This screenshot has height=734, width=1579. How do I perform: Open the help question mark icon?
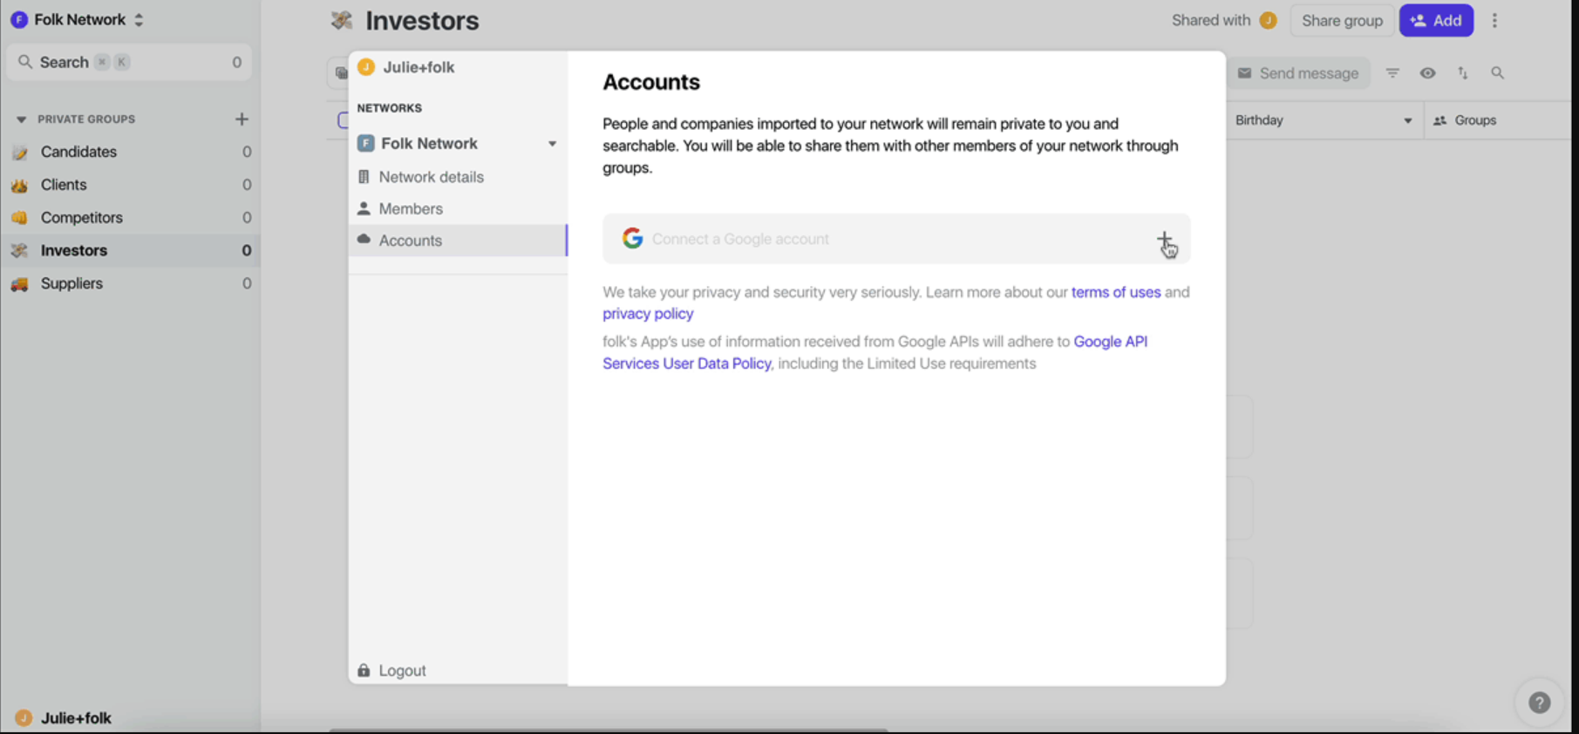1539,703
